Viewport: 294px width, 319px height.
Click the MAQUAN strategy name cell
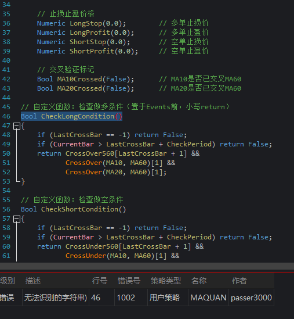[208, 298]
